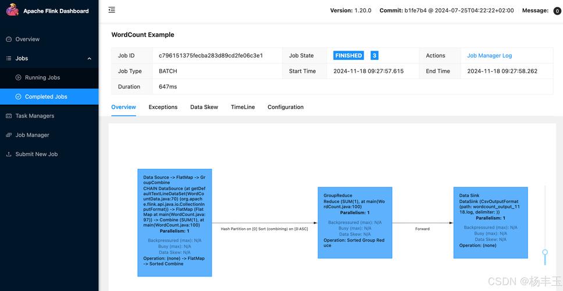Select the GroupReduce node in the graph
The image size is (563, 291).
tap(355, 223)
